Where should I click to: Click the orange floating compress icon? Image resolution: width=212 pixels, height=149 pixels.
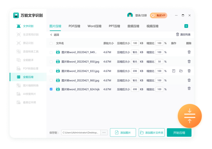[x=189, y=116]
